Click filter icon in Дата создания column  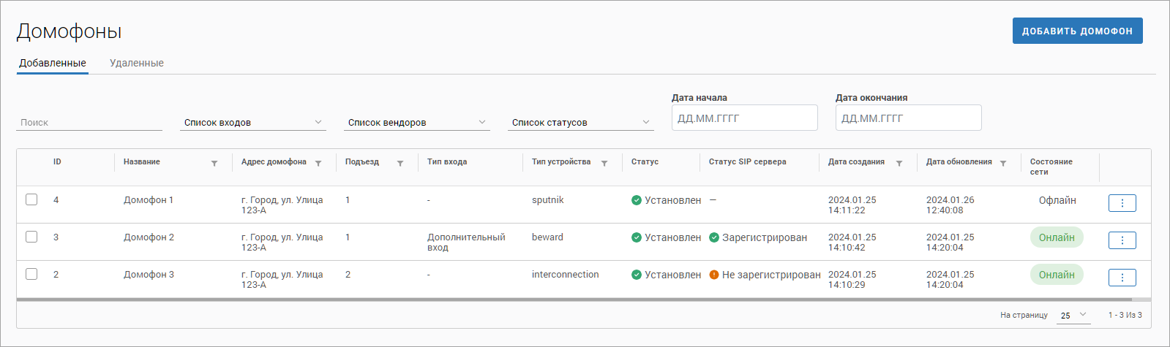tap(899, 163)
